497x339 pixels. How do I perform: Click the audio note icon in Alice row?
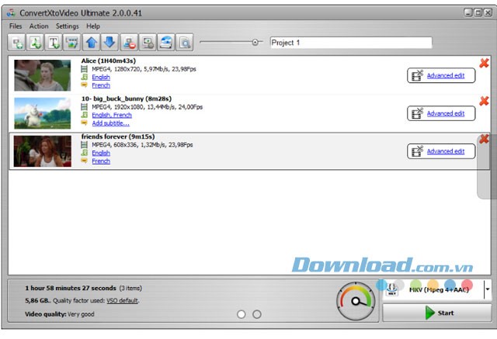pyautogui.click(x=84, y=77)
